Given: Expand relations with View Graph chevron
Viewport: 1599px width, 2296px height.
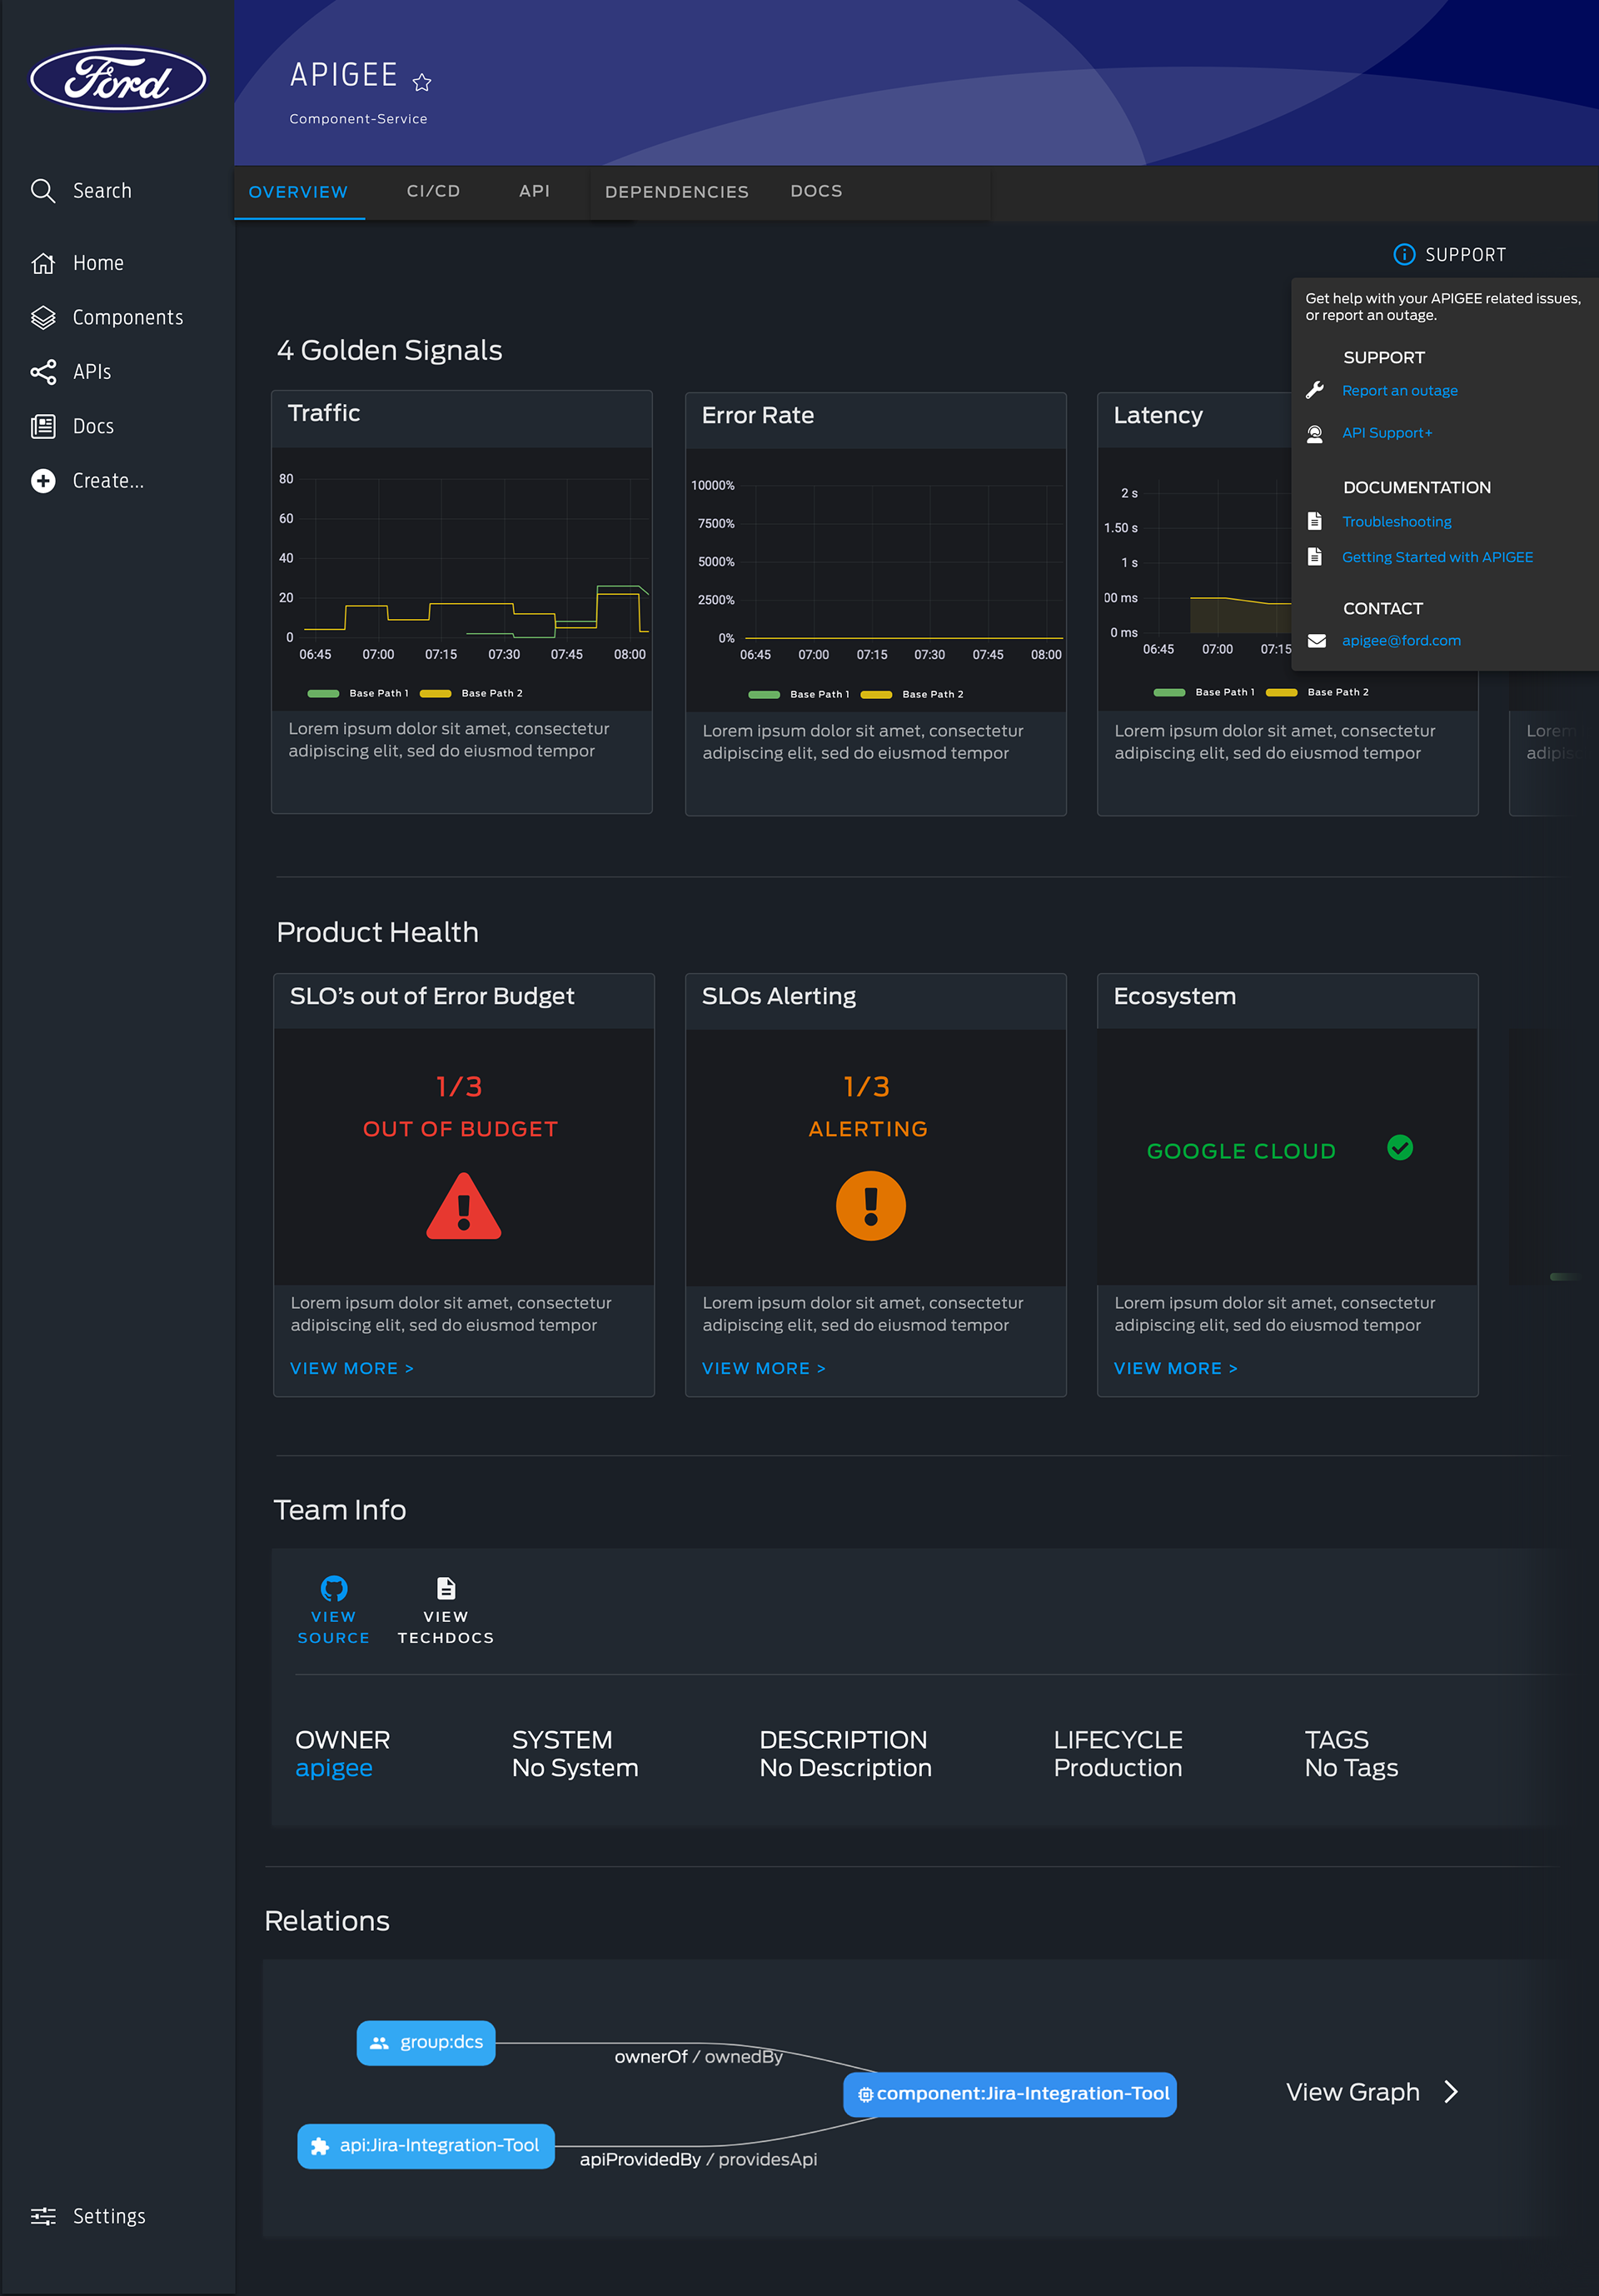Looking at the screenshot, I should (1451, 2092).
